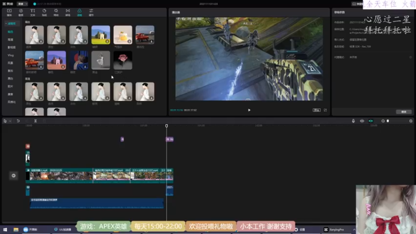Select the pointer selection tool in the timeline toolbar

(x=5, y=121)
